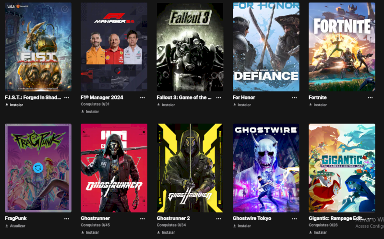384x239 pixels.
Task: Open the three-dot menu for For Honor
Action: pyautogui.click(x=294, y=98)
